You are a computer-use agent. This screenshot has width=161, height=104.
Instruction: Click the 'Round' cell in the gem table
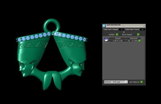pyautogui.click(x=118, y=38)
